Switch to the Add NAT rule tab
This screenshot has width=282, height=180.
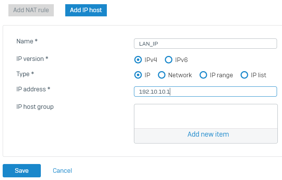click(x=31, y=10)
